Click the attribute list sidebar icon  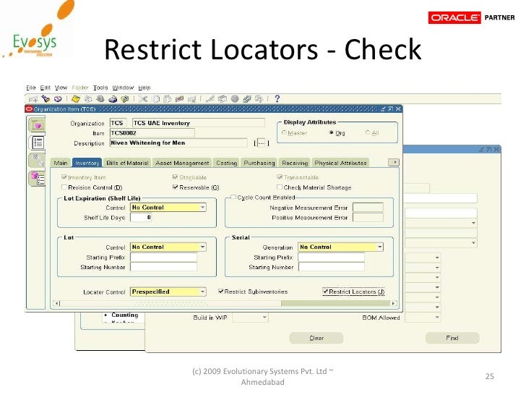(38, 143)
